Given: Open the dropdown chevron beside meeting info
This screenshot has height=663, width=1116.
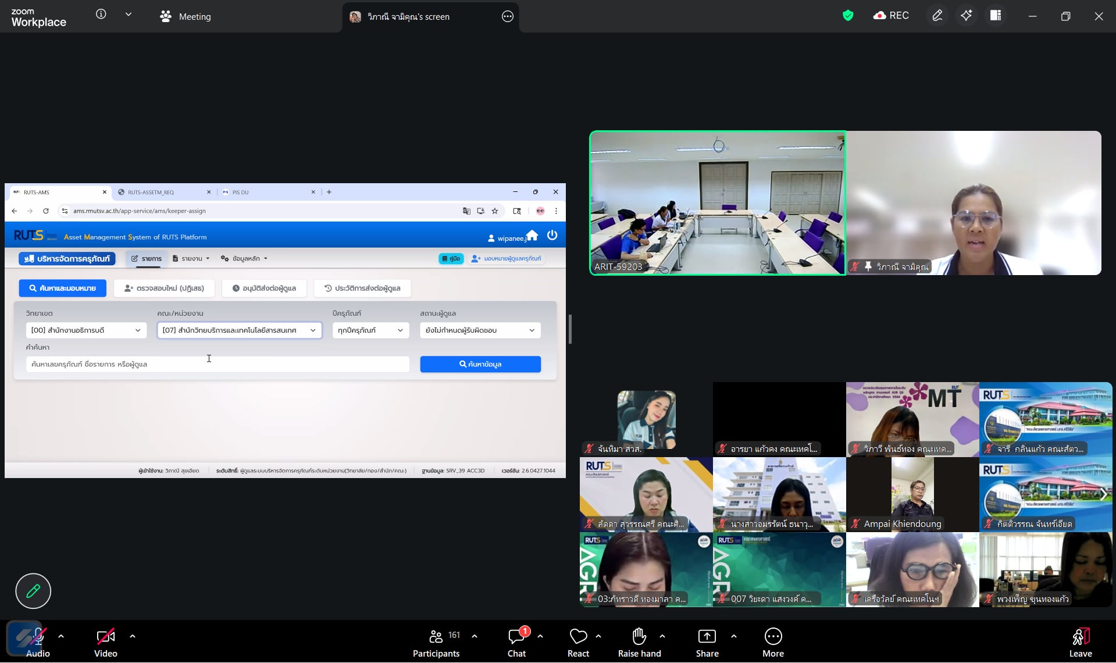Looking at the screenshot, I should (129, 15).
